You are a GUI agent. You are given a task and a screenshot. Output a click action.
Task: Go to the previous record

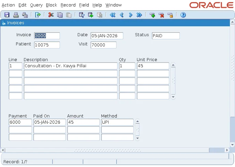(122, 15)
